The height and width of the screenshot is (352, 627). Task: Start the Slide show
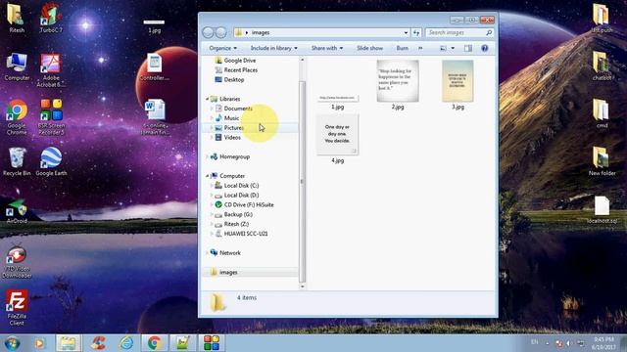click(369, 48)
